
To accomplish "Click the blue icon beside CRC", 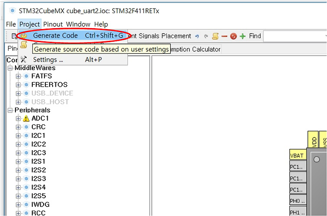I will [26, 127].
